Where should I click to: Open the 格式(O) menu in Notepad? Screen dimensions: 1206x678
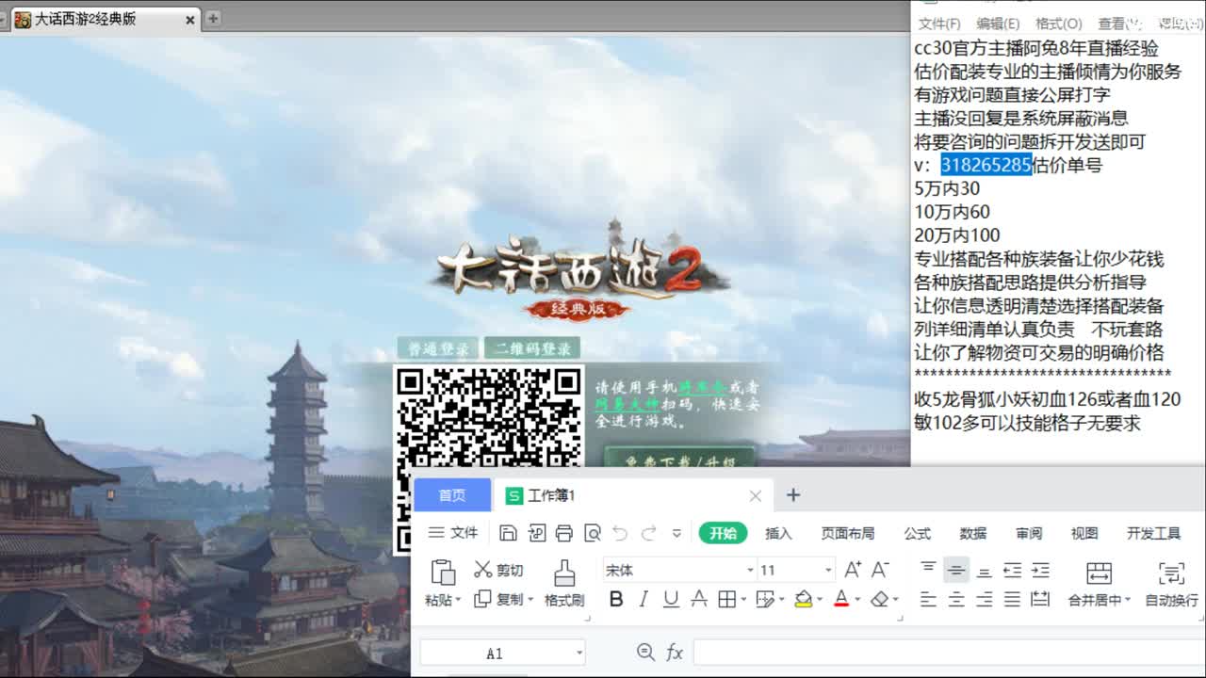(1059, 24)
